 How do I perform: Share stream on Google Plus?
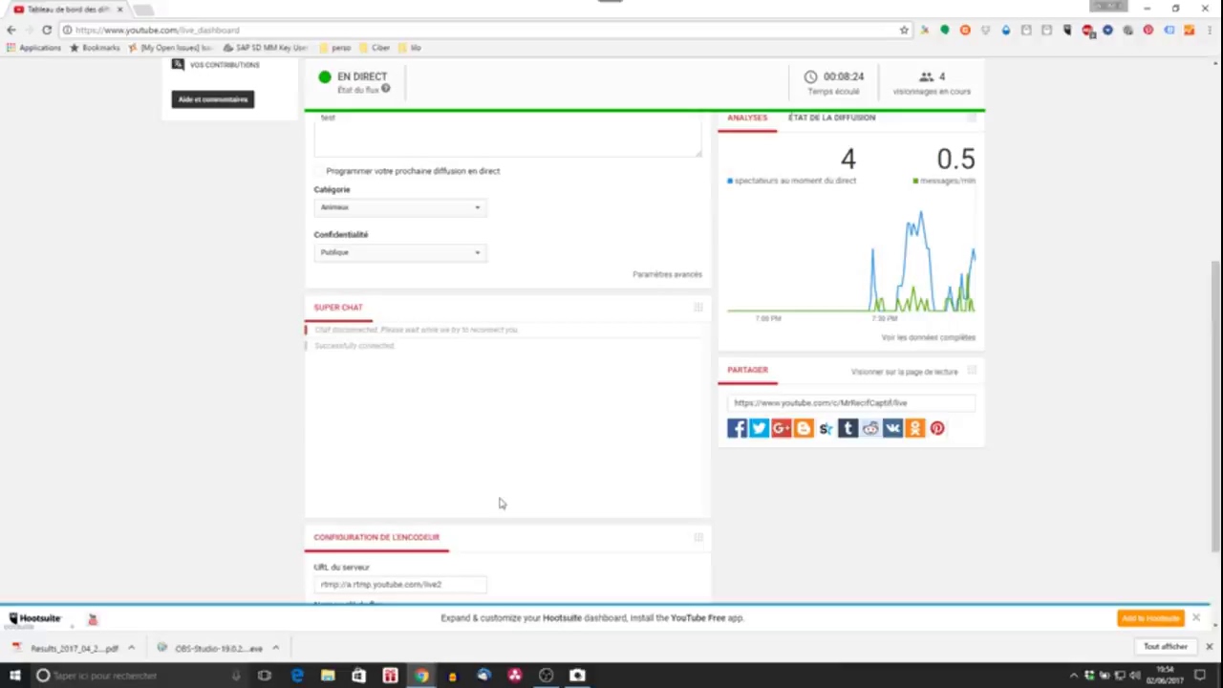click(782, 428)
